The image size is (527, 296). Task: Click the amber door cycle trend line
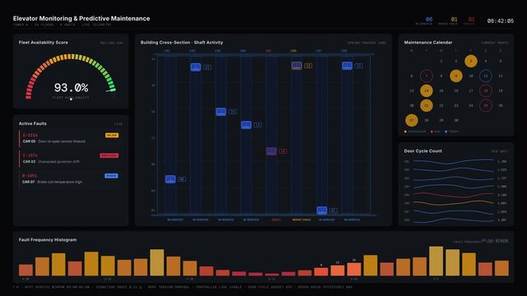click(x=454, y=203)
